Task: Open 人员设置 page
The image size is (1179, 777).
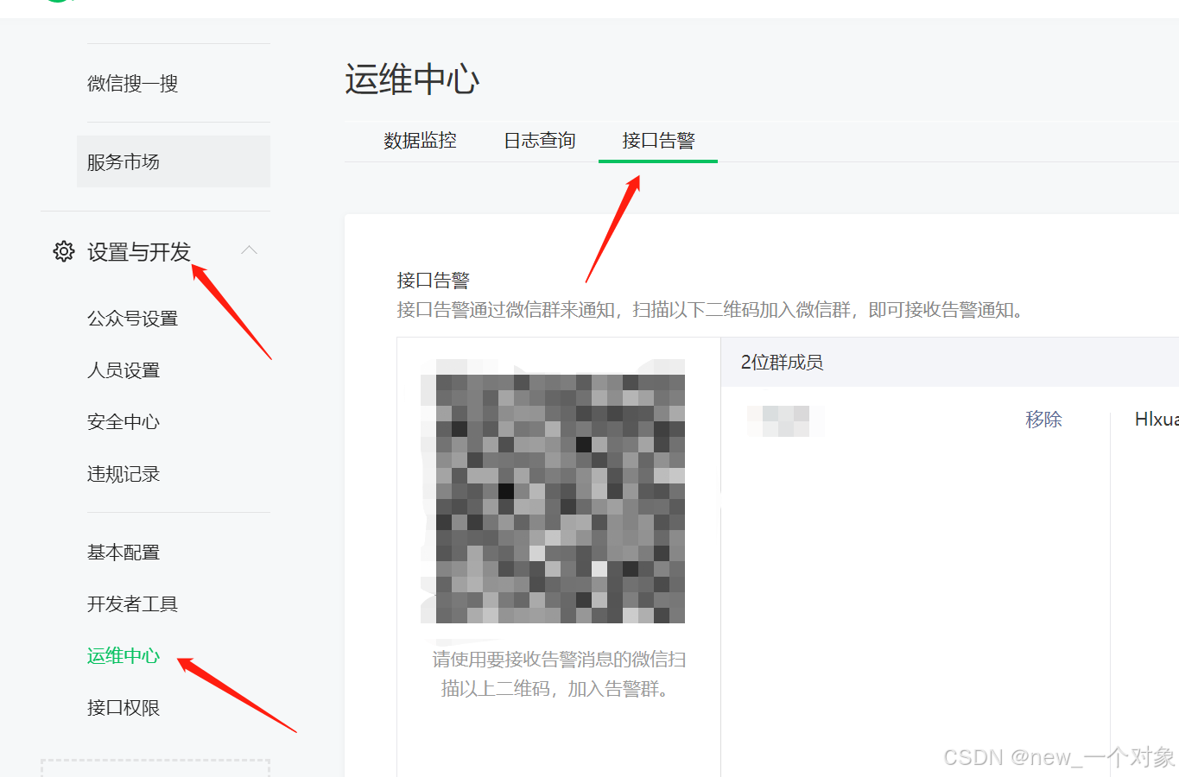Action: pos(124,370)
